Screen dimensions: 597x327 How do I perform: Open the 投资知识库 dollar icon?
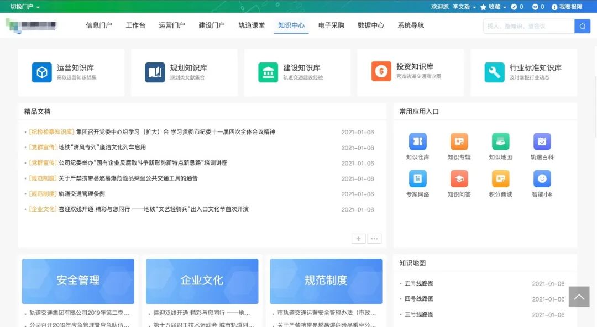381,71
